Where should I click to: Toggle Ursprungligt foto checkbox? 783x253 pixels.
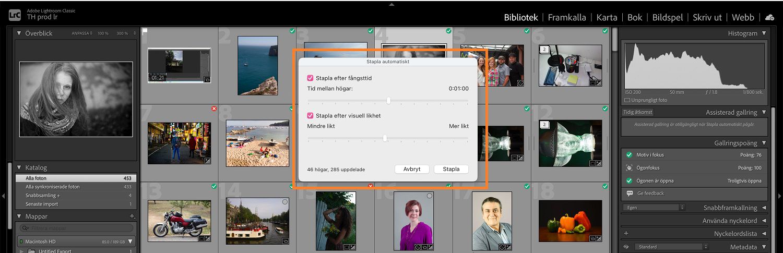pos(627,100)
